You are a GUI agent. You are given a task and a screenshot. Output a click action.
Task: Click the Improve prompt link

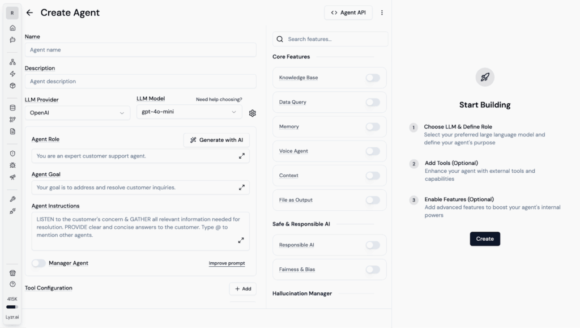[x=227, y=263]
